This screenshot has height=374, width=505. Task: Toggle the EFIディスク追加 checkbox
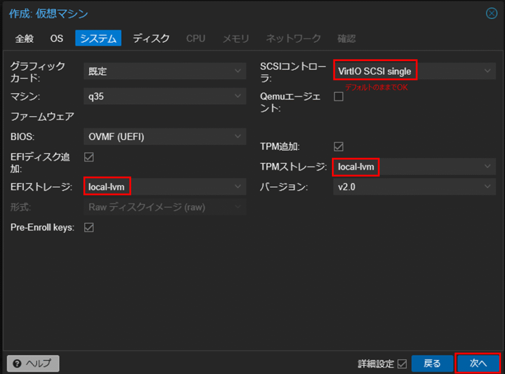(89, 157)
